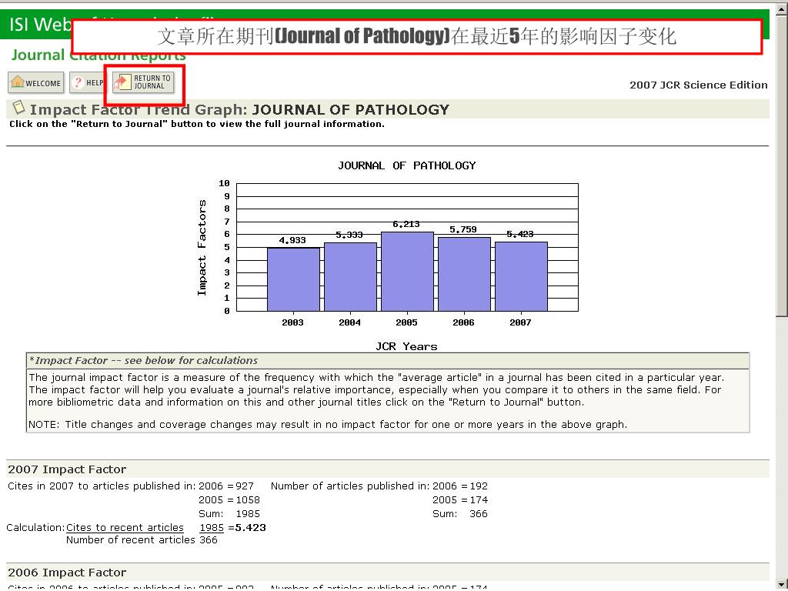Image resolution: width=788 pixels, height=591 pixels.
Task: Click the 'Journal Citation Reports' heading
Action: point(98,55)
